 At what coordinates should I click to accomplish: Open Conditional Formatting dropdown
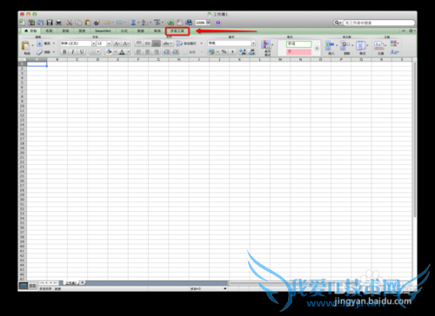(x=267, y=48)
